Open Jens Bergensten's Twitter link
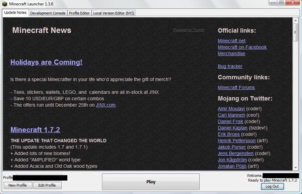The height and width of the screenshot is (194, 302). point(236,153)
